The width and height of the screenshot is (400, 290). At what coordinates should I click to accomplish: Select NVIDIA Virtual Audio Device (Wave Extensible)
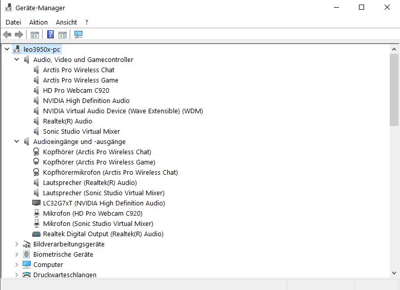pyautogui.click(x=123, y=111)
